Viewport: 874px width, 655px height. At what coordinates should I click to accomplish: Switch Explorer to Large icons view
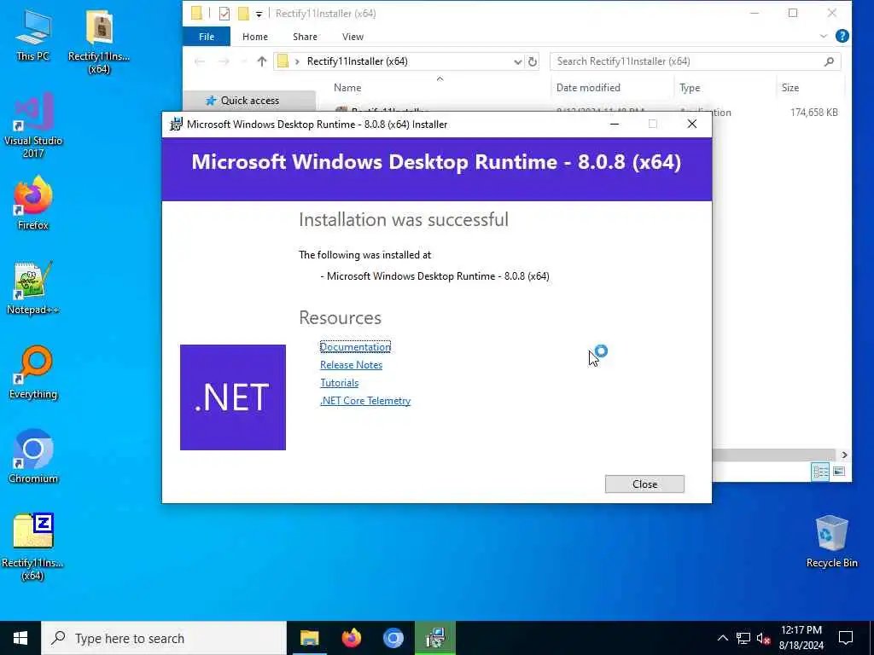pos(839,472)
